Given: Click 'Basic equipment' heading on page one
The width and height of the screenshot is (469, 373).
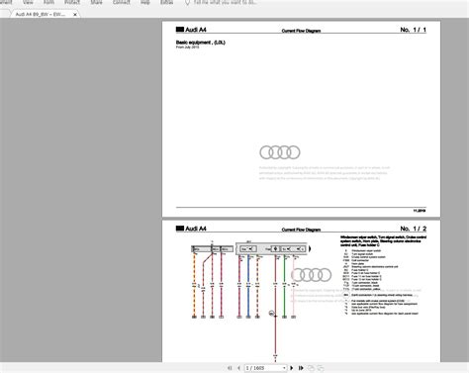Looking at the screenshot, I should pos(201,43).
